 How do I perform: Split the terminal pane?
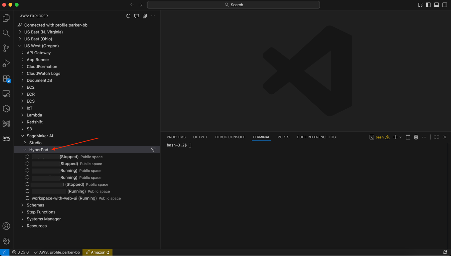[x=407, y=137]
